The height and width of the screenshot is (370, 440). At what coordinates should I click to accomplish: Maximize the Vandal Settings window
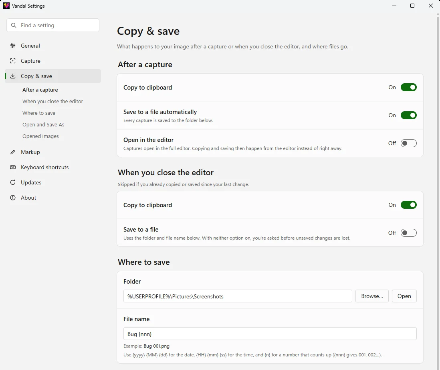tap(412, 6)
